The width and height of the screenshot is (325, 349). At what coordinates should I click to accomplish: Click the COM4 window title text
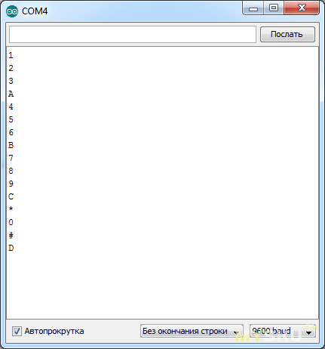(x=35, y=11)
